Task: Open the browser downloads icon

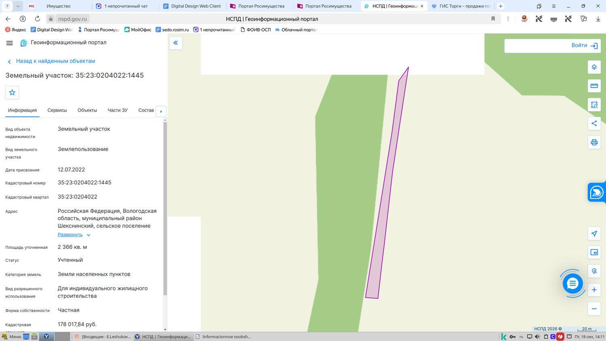Action: [598, 19]
